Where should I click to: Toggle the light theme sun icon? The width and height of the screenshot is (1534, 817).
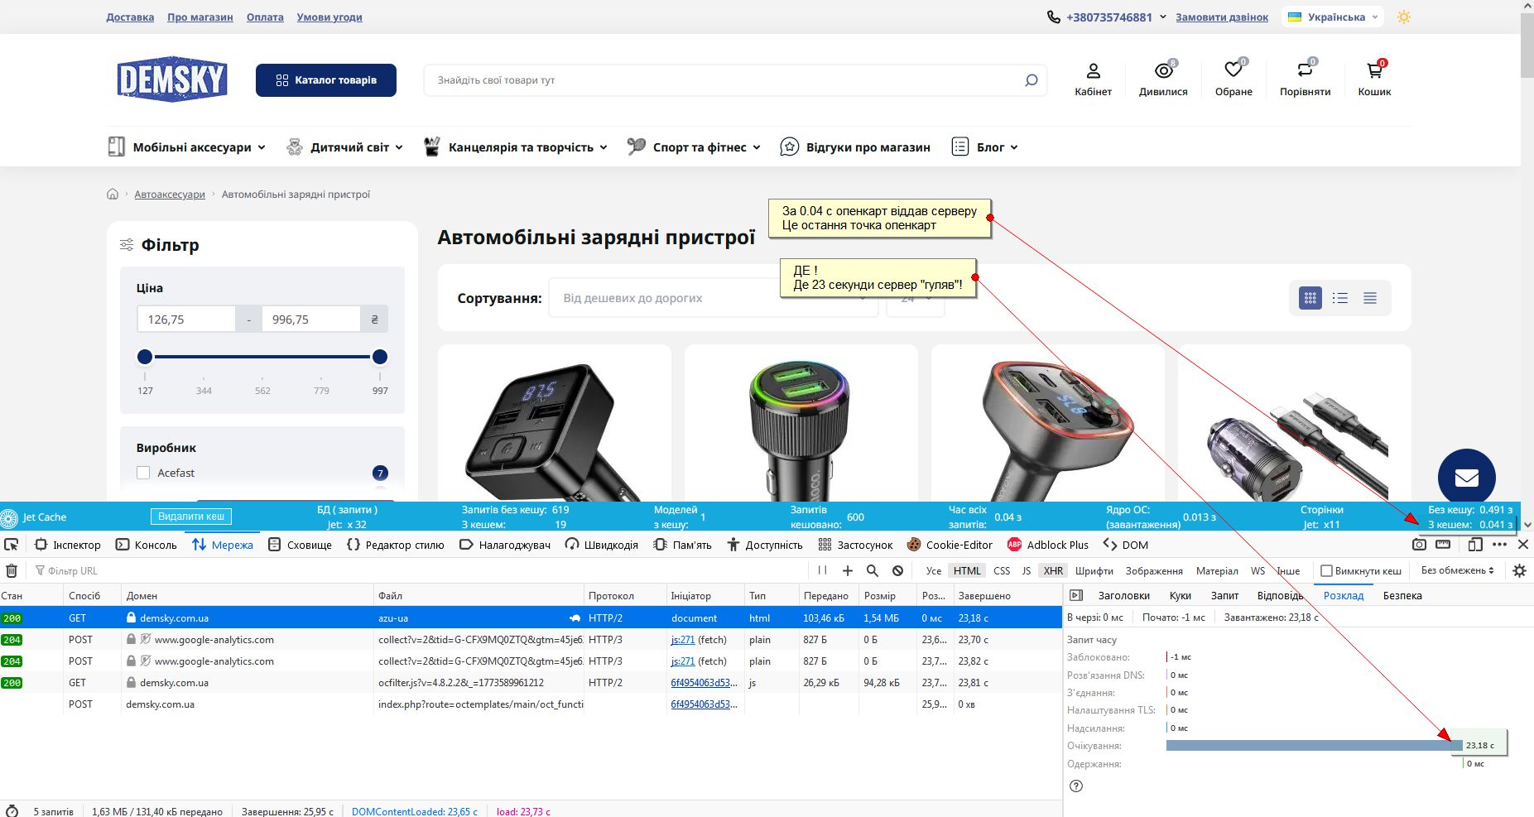(x=1404, y=17)
